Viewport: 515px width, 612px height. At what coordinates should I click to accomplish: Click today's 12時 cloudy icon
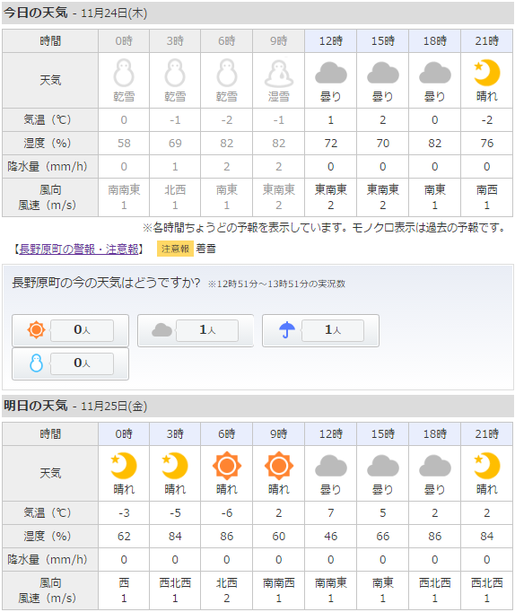(x=331, y=73)
